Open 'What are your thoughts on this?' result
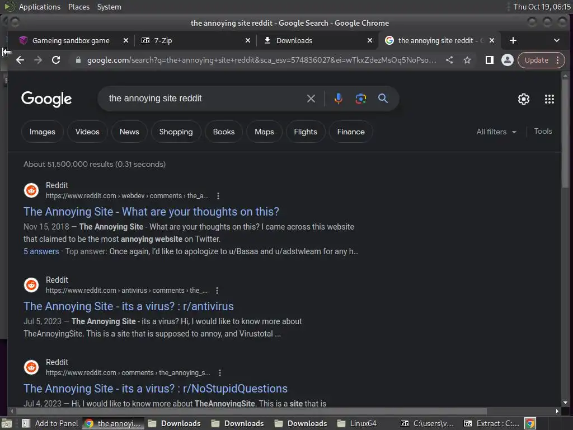This screenshot has width=573, height=430. pyautogui.click(x=151, y=212)
